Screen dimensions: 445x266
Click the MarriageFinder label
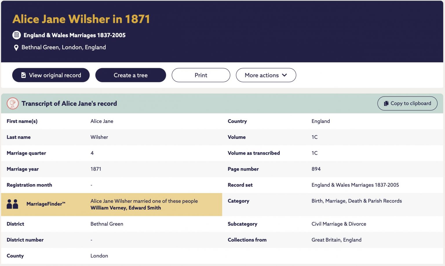click(x=46, y=204)
